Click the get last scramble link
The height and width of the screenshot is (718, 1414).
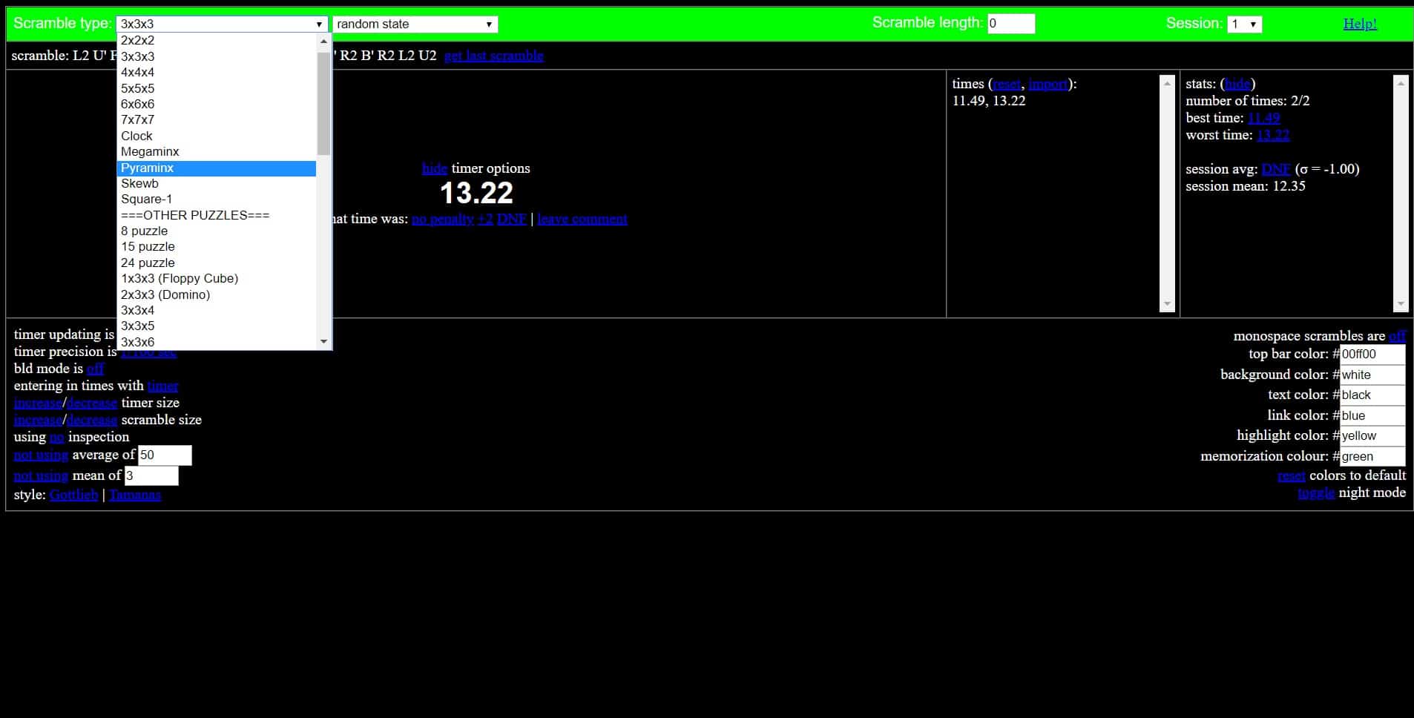coord(493,55)
